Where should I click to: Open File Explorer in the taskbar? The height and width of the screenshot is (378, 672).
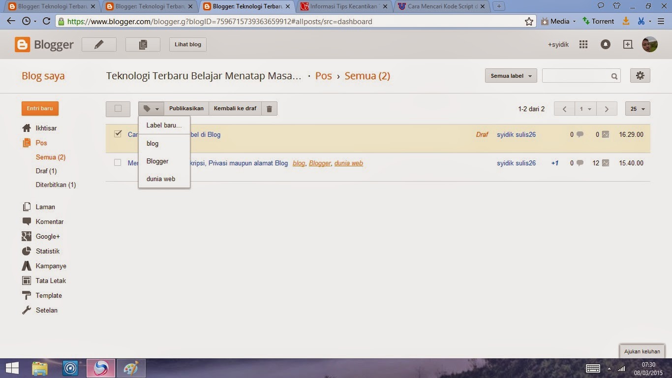click(40, 368)
